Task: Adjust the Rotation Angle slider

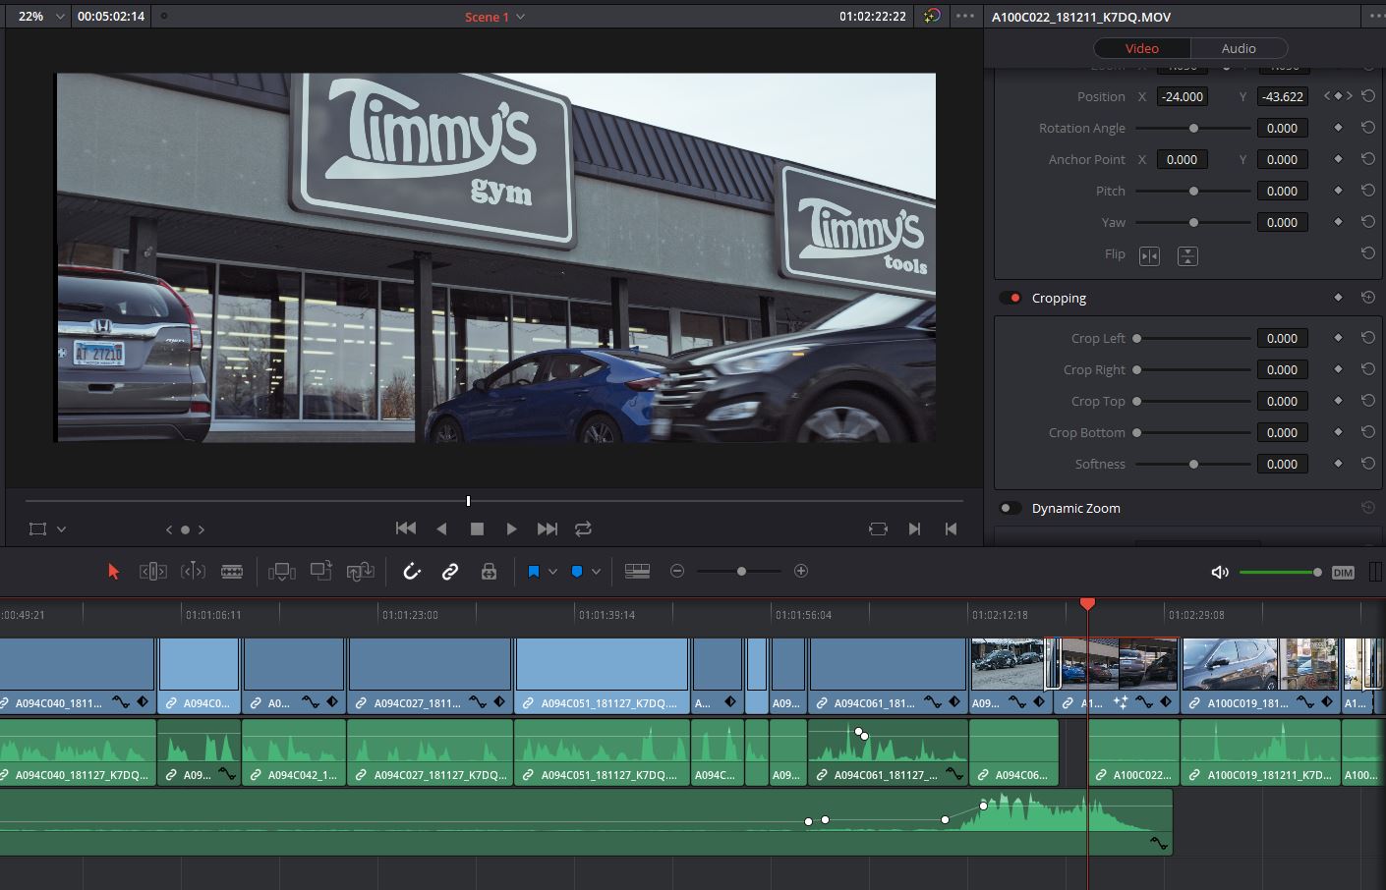Action: pyautogui.click(x=1193, y=128)
